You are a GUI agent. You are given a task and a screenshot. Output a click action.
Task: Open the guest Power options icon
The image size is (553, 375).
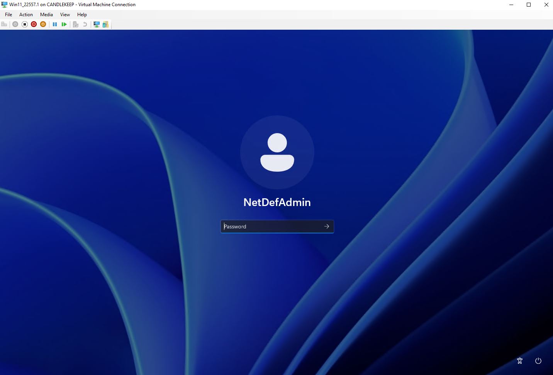pyautogui.click(x=538, y=361)
